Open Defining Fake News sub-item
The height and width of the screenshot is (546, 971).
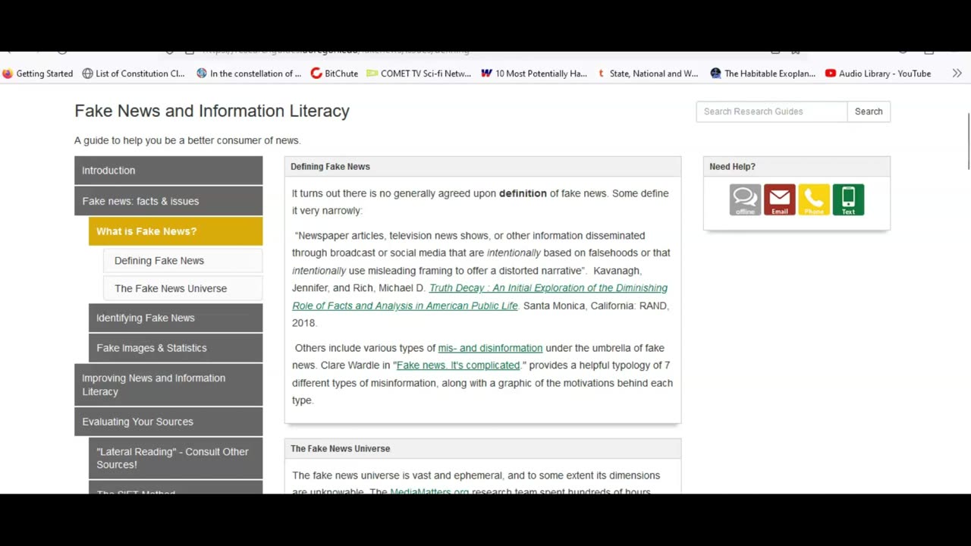[x=183, y=261]
